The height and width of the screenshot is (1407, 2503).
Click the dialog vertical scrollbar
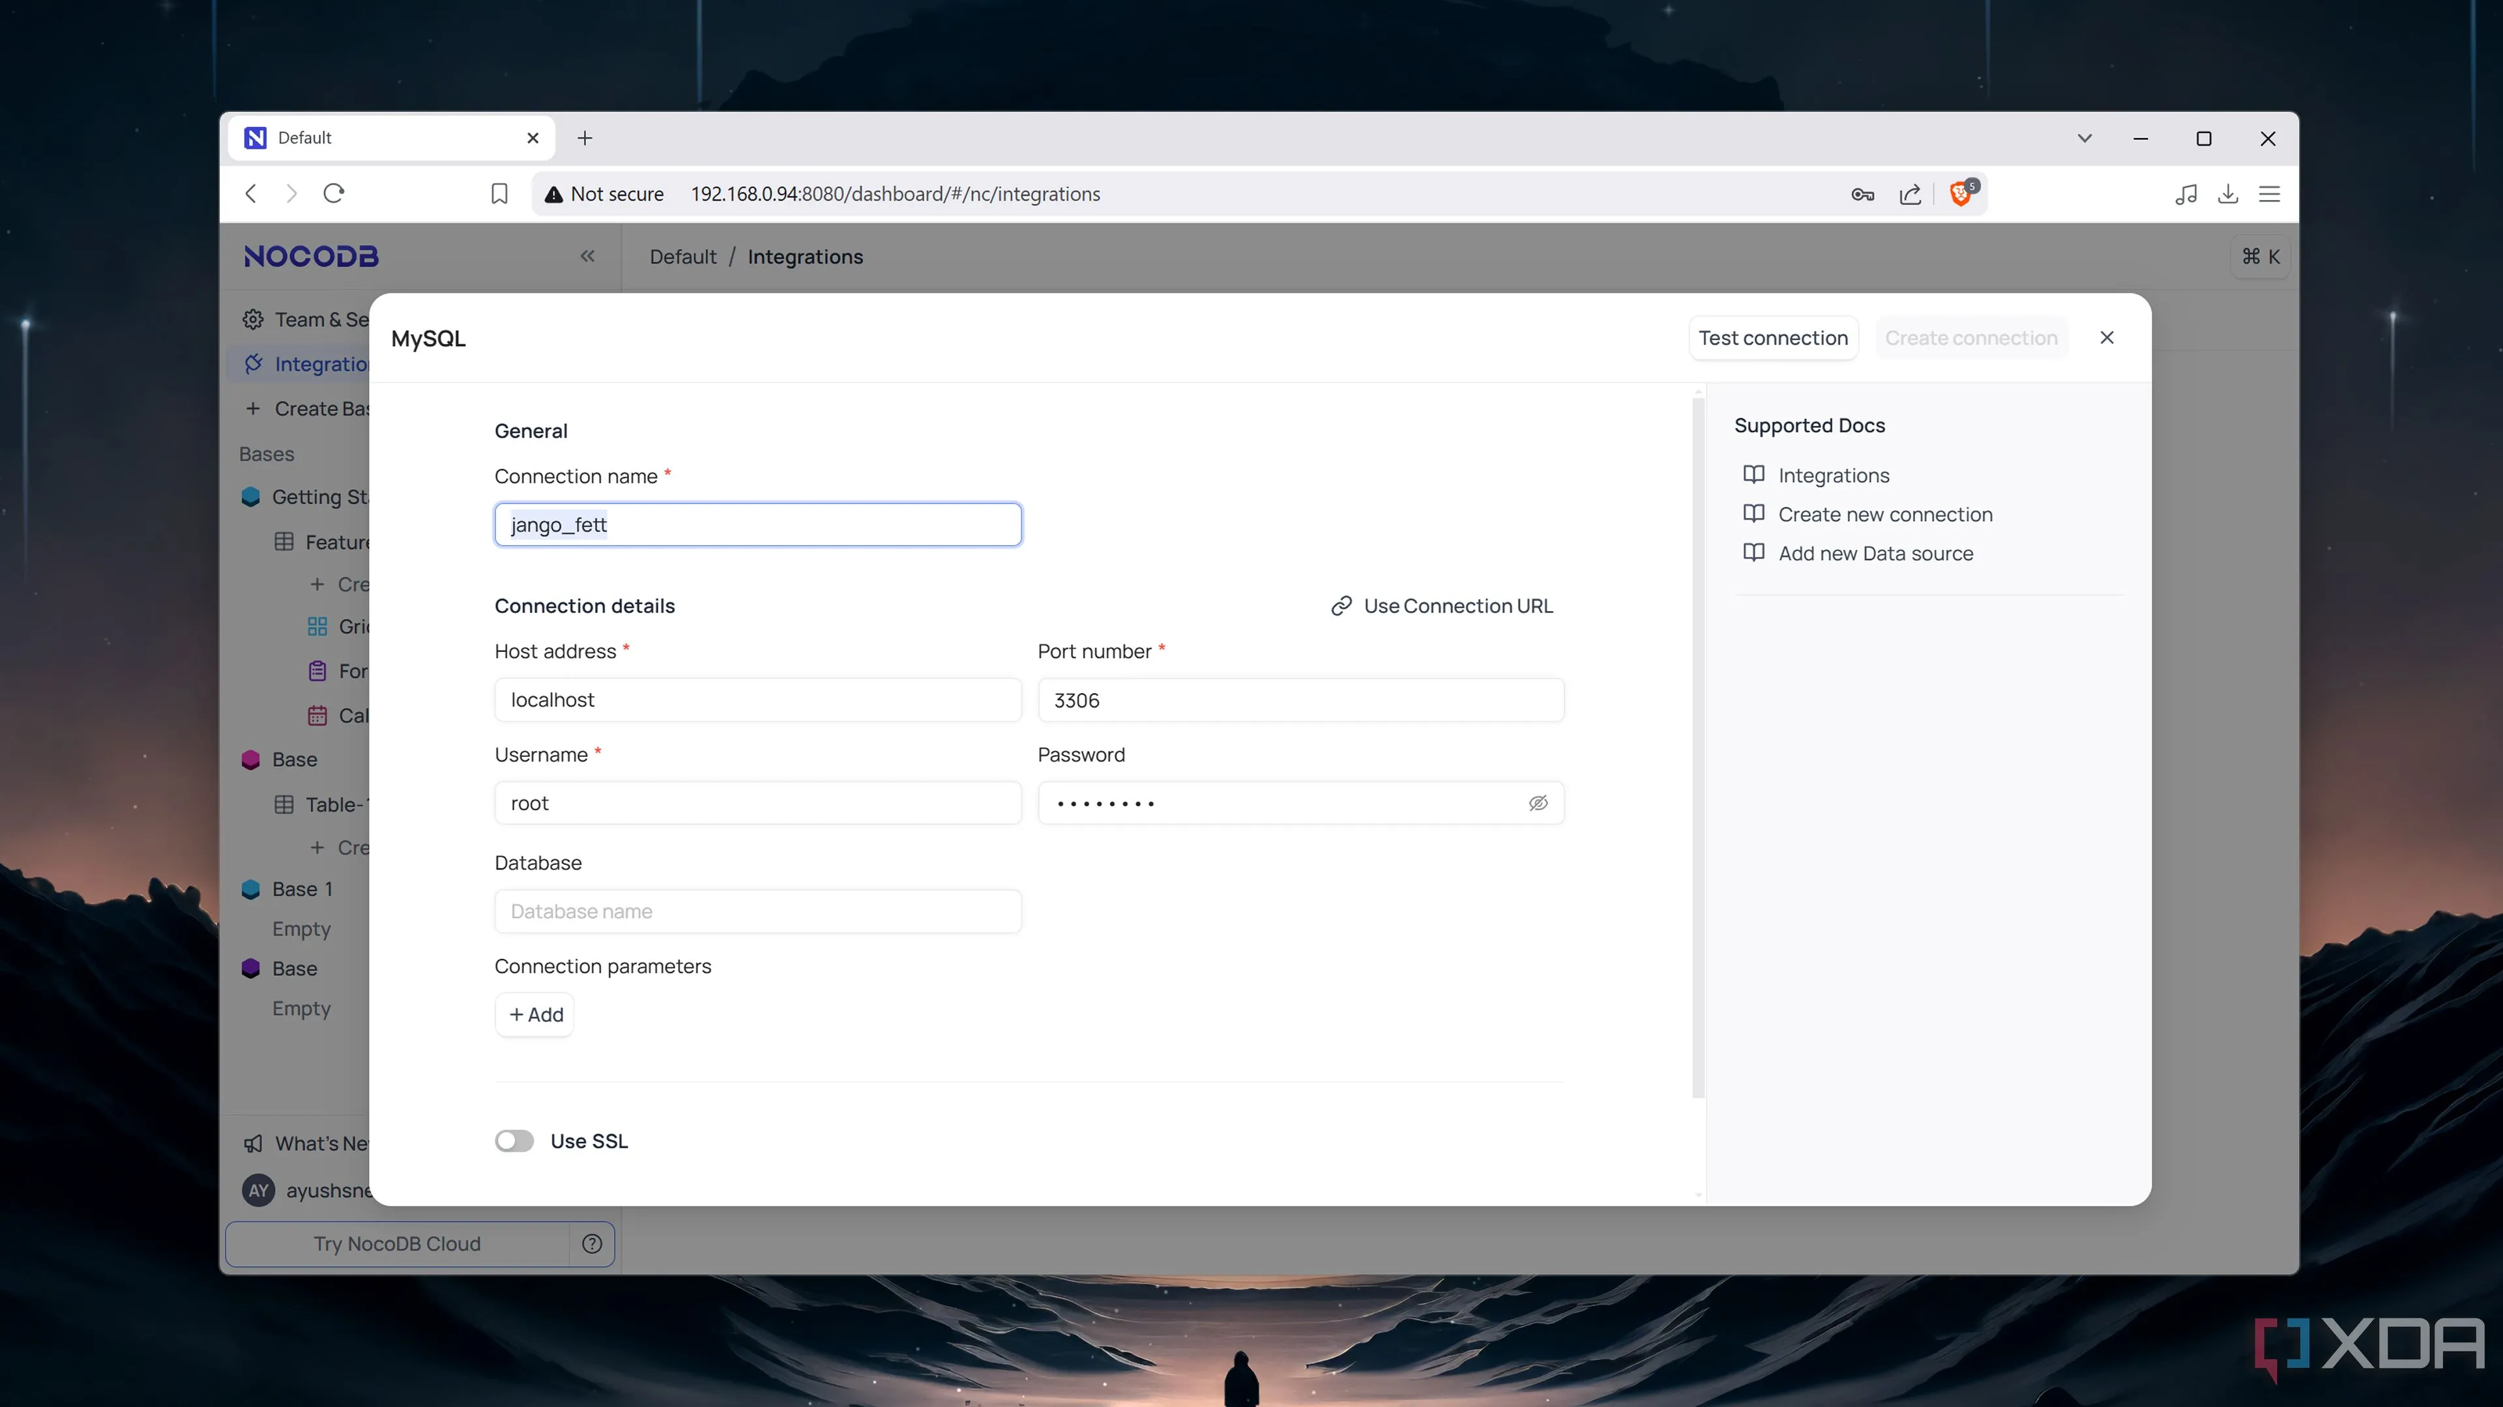[x=1699, y=748]
